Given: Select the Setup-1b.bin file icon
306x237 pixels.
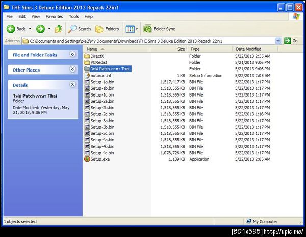Looking at the screenshot, I should coord(87,88).
